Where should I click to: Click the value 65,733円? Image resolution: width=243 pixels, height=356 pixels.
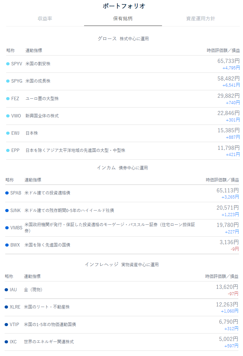[x=229, y=61]
